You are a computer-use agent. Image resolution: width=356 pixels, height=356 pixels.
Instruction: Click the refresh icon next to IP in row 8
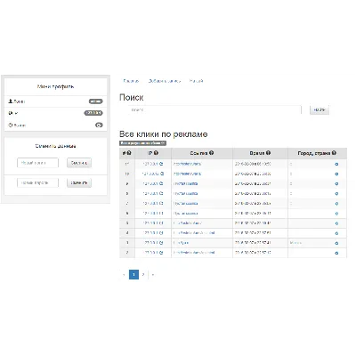pyautogui.click(x=161, y=193)
